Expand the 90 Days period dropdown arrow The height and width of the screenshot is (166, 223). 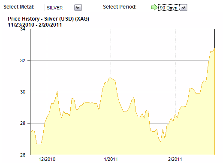(x=183, y=8)
